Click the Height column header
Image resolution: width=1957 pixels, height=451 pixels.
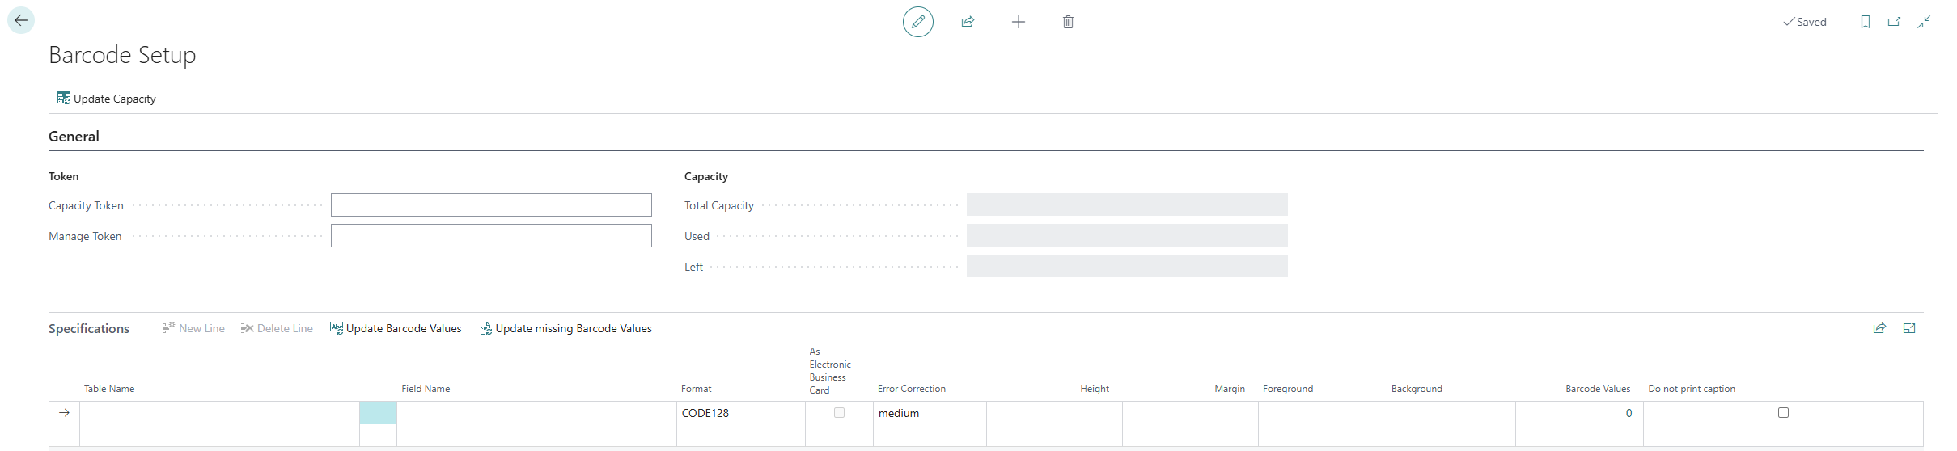pyautogui.click(x=1095, y=389)
